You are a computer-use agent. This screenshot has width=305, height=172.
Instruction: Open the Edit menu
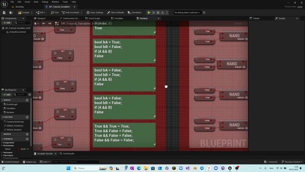[x=19, y=2]
